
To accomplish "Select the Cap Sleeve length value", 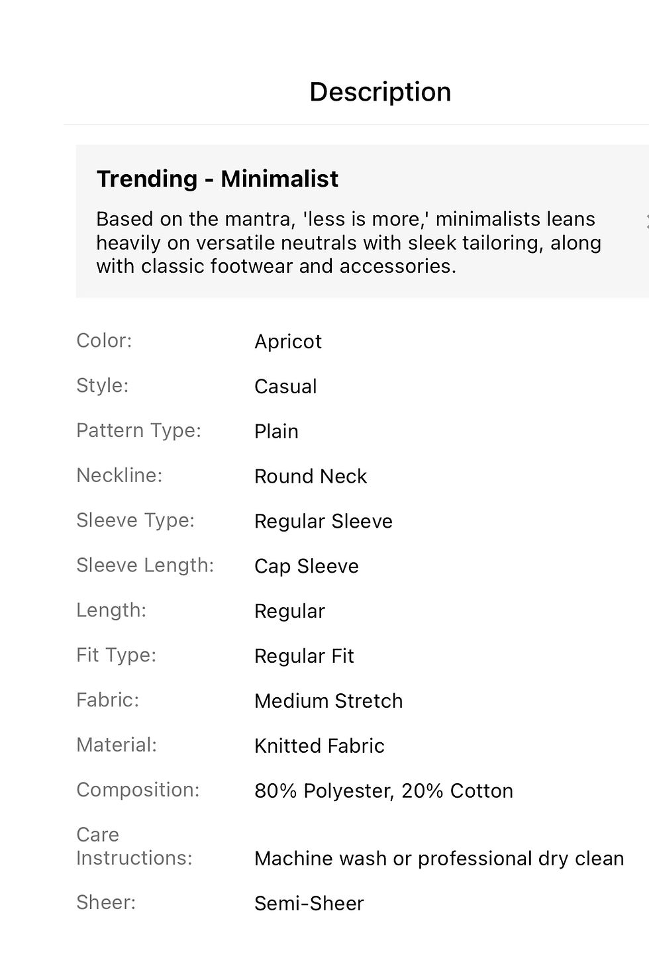I will click(307, 567).
